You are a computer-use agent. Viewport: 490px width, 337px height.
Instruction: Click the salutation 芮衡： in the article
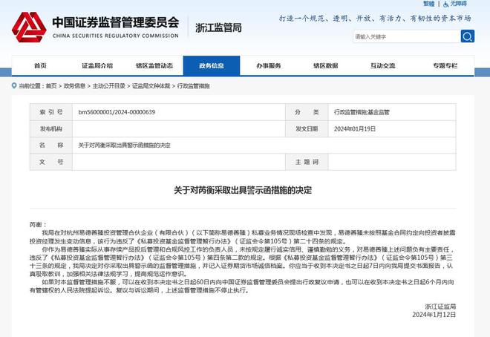(38, 224)
